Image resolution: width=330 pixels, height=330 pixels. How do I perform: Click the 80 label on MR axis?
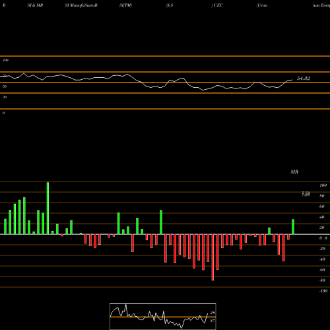point(322,196)
